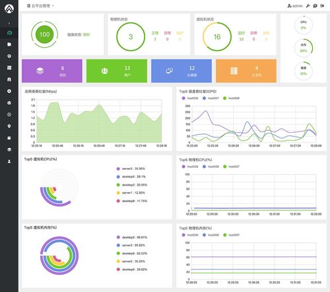
Task: Click the users group icon on green card
Action: (x=104, y=71)
